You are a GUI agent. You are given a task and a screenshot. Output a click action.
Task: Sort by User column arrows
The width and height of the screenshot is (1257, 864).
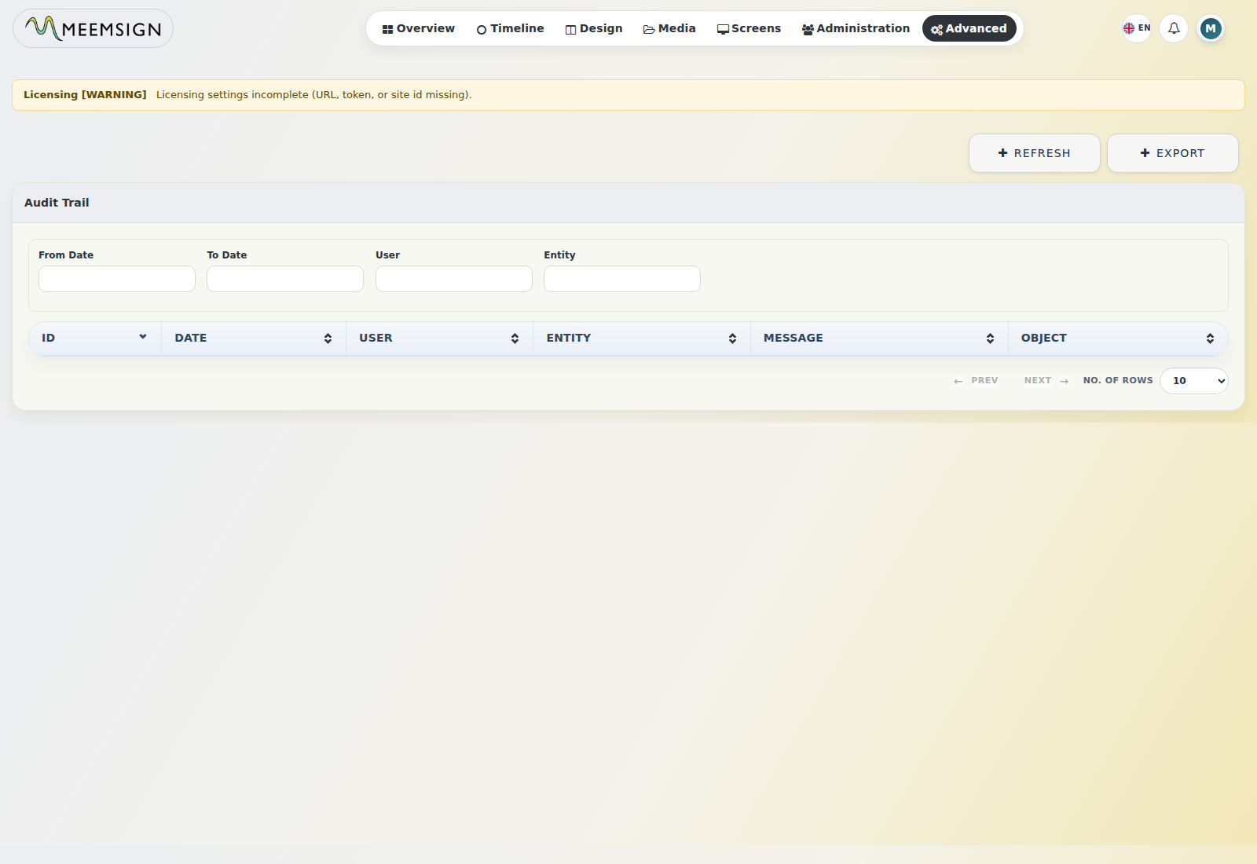(515, 339)
